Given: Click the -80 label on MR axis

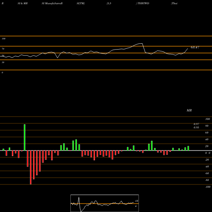Looking at the screenshot, I should pyautogui.click(x=207, y=180).
